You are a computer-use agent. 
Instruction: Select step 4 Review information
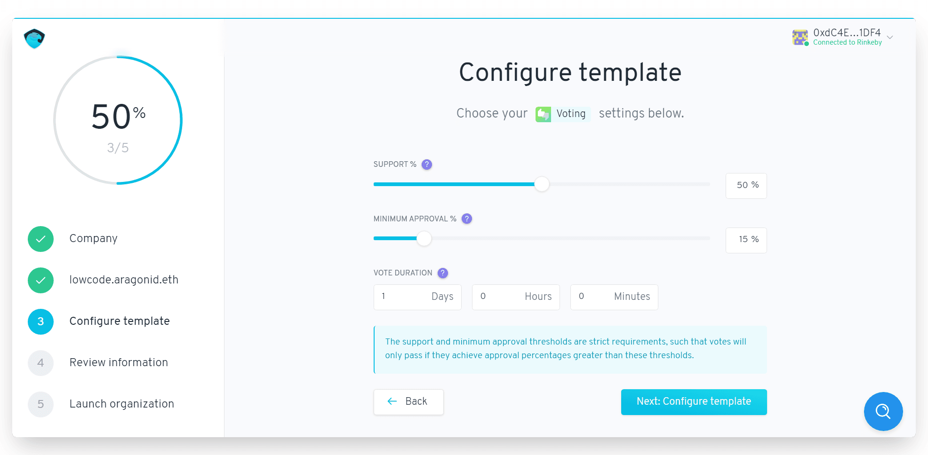click(119, 363)
